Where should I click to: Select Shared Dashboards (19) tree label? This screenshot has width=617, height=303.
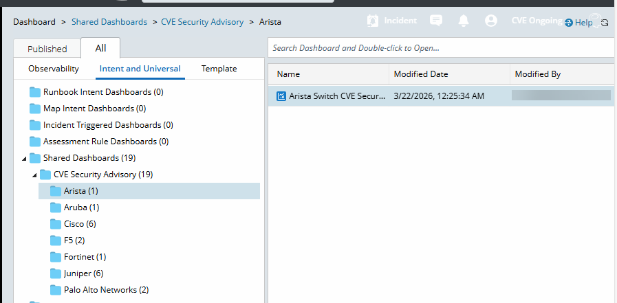point(89,158)
